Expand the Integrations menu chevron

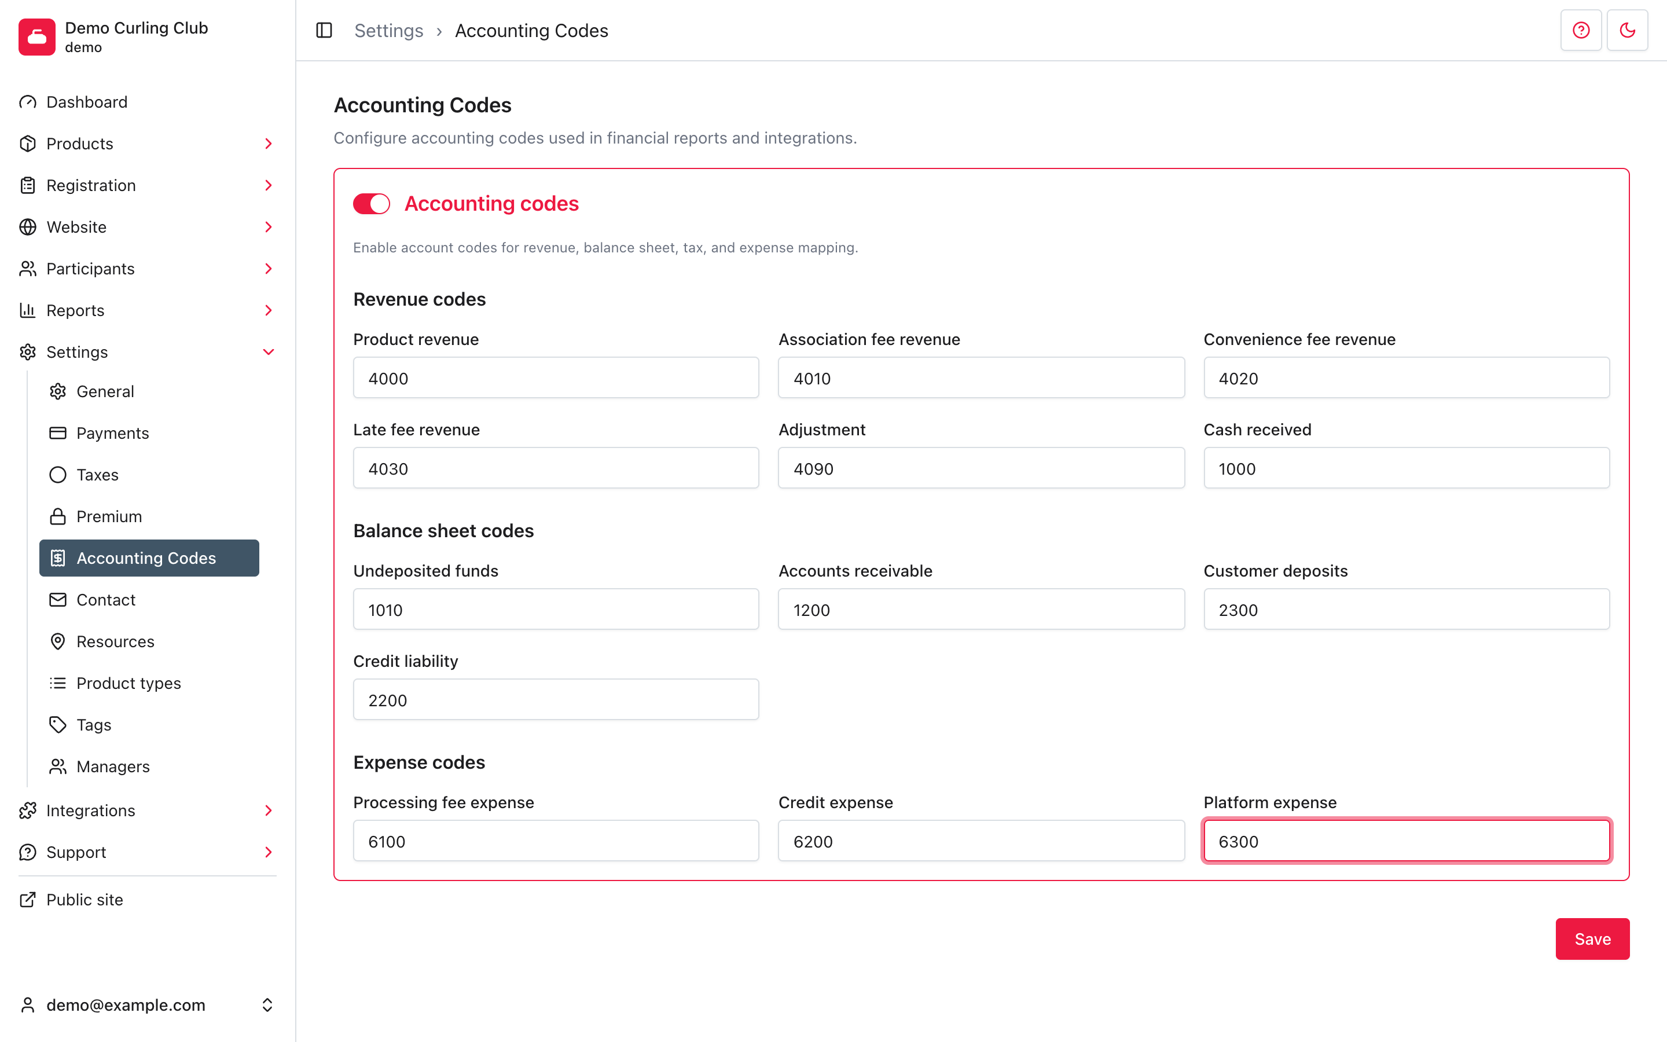[269, 810]
